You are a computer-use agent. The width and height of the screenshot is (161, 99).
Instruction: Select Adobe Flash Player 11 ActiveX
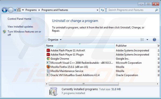(x=68, y=50)
